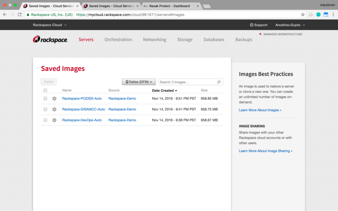Sort by the Name column header
The height and width of the screenshot is (211, 338).
[x=67, y=90]
